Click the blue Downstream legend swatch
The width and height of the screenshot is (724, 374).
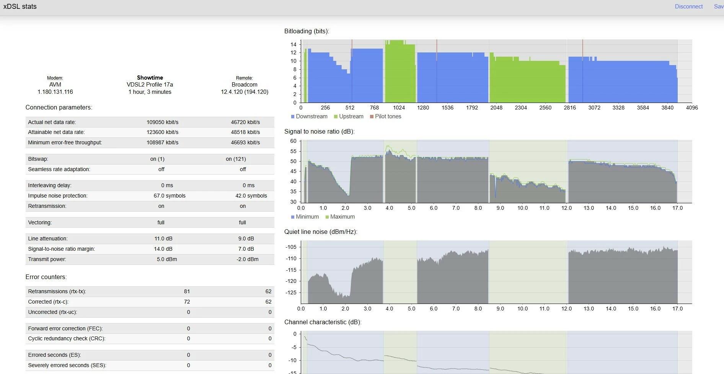293,117
